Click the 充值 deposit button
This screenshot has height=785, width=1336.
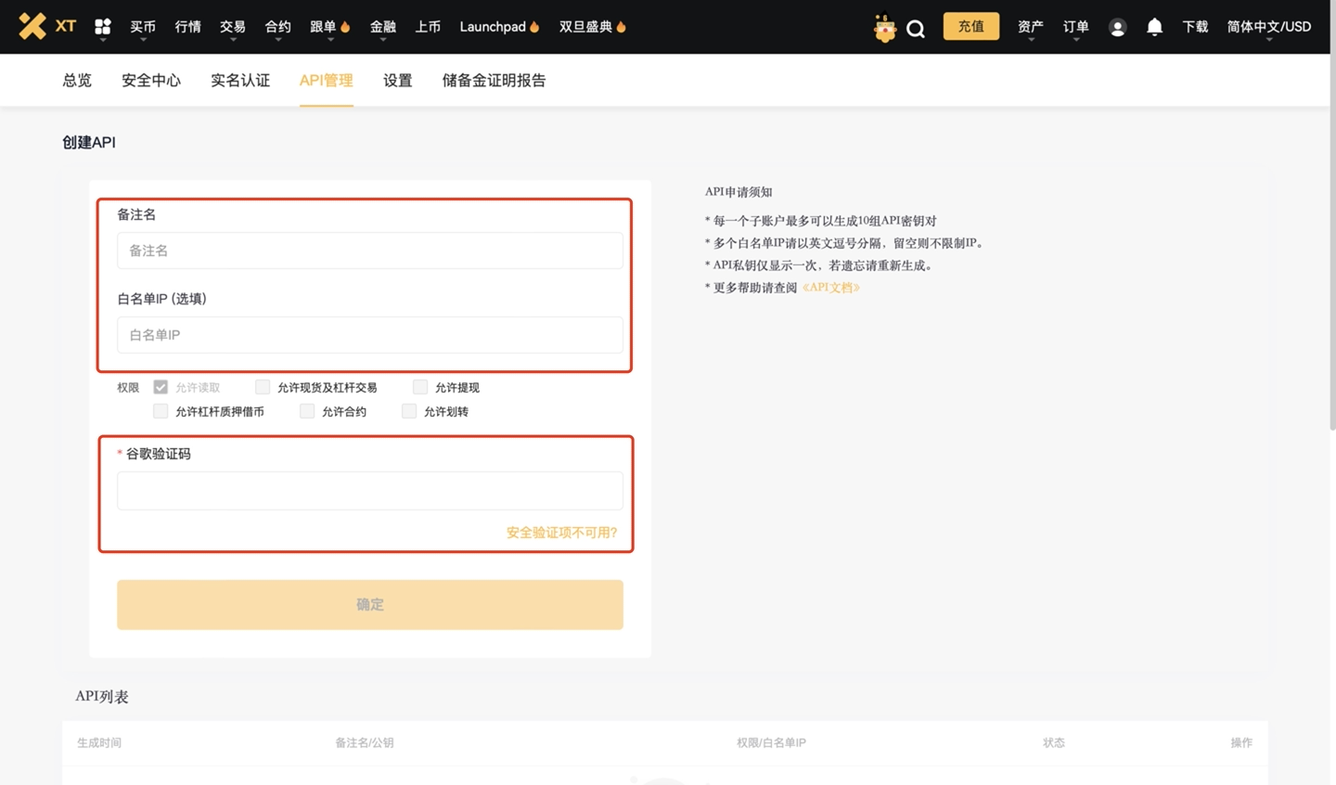tap(971, 26)
